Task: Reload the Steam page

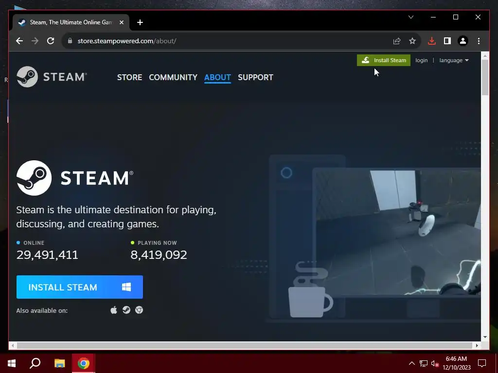Action: pos(51,41)
